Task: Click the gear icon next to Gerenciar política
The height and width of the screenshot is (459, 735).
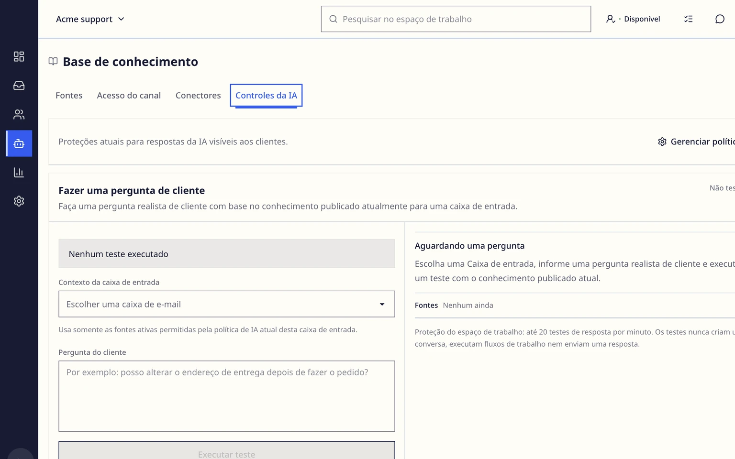Action: 662,142
